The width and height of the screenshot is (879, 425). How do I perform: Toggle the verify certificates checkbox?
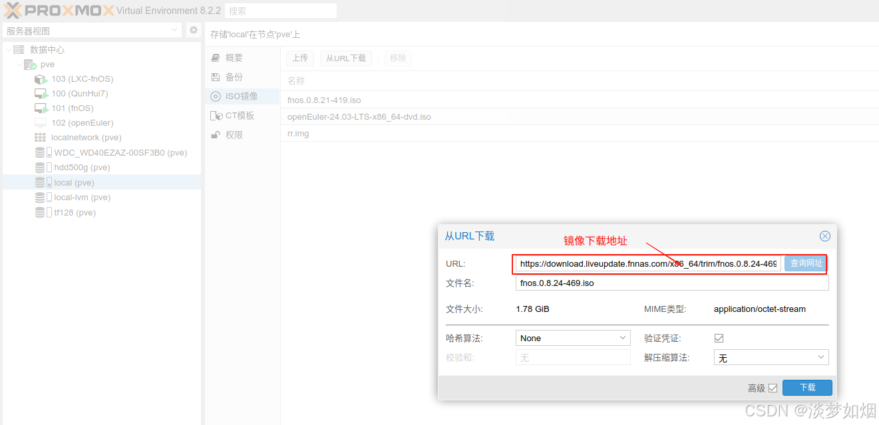click(719, 339)
